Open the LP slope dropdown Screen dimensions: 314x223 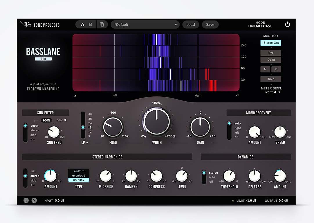84,143
